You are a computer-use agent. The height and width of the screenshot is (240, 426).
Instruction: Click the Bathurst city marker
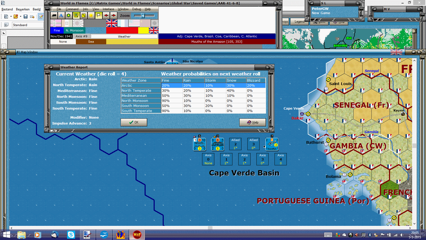click(x=328, y=140)
